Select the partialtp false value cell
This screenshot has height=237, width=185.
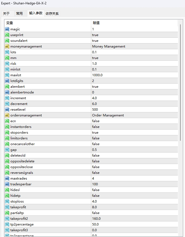coord(96,213)
